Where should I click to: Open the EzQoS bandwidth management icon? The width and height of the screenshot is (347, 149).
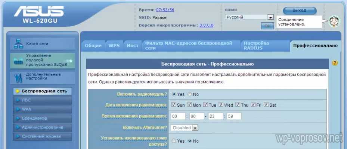tap(18, 61)
